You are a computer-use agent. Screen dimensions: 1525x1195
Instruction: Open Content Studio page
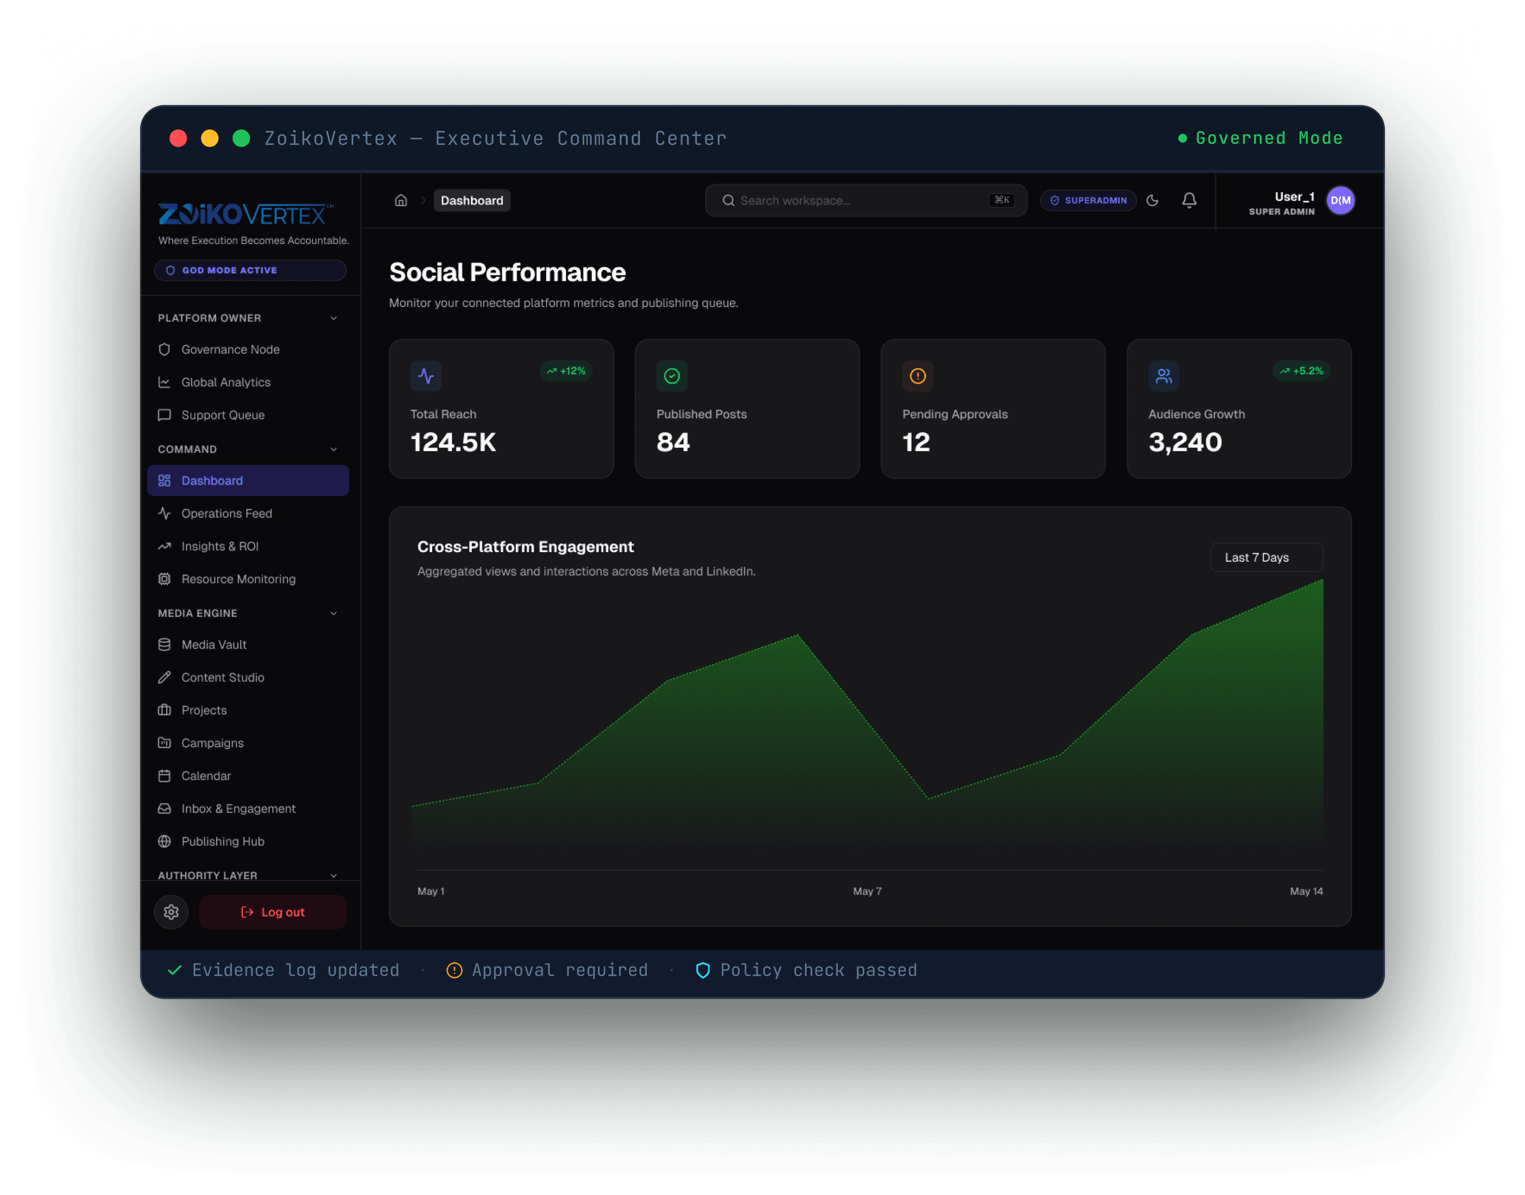pos(248,677)
